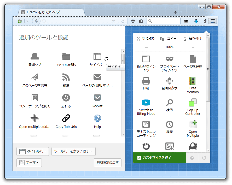
Task: Select the Text Encoding (テキストエンコーディング) icon
Action: 146,124
